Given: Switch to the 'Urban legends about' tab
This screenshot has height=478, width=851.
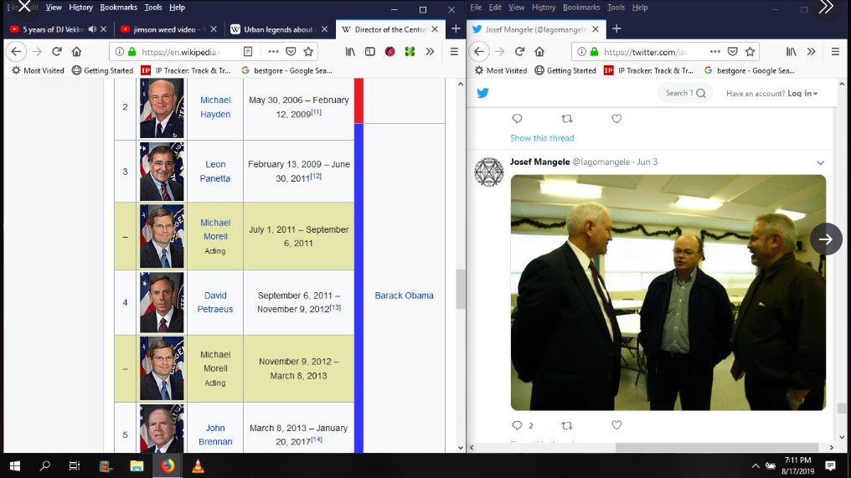Looking at the screenshot, I should point(279,29).
